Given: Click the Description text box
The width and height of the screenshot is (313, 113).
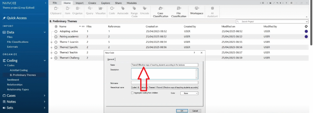Looking at the screenshot, I should (165, 74).
